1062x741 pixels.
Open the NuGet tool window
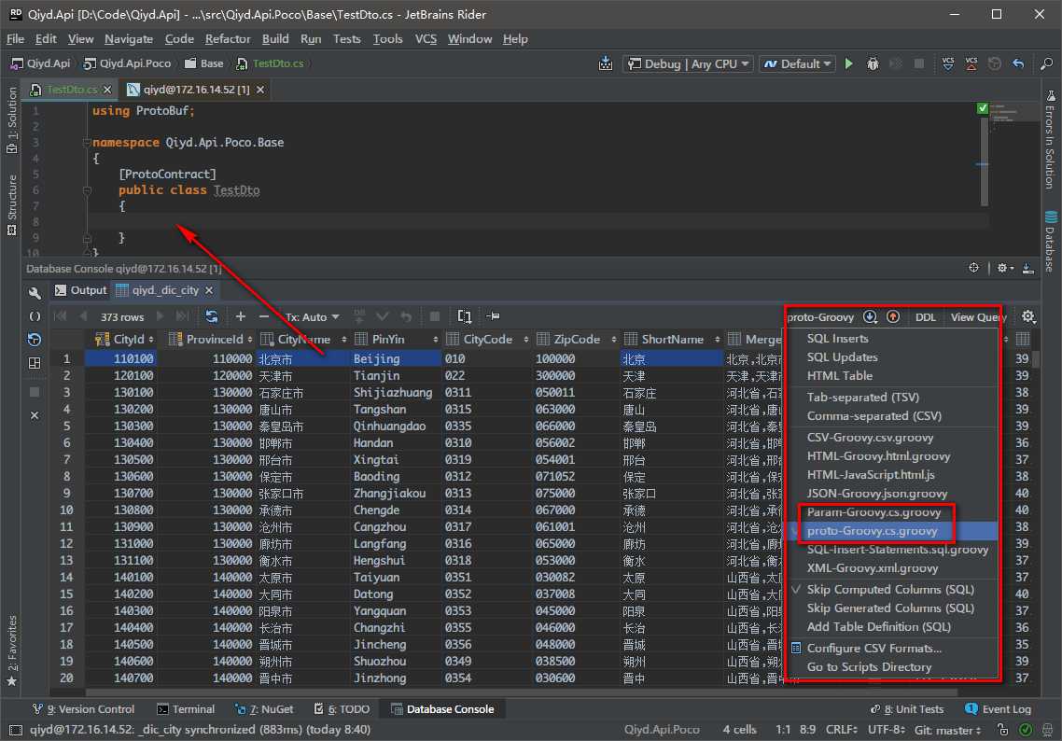point(264,709)
